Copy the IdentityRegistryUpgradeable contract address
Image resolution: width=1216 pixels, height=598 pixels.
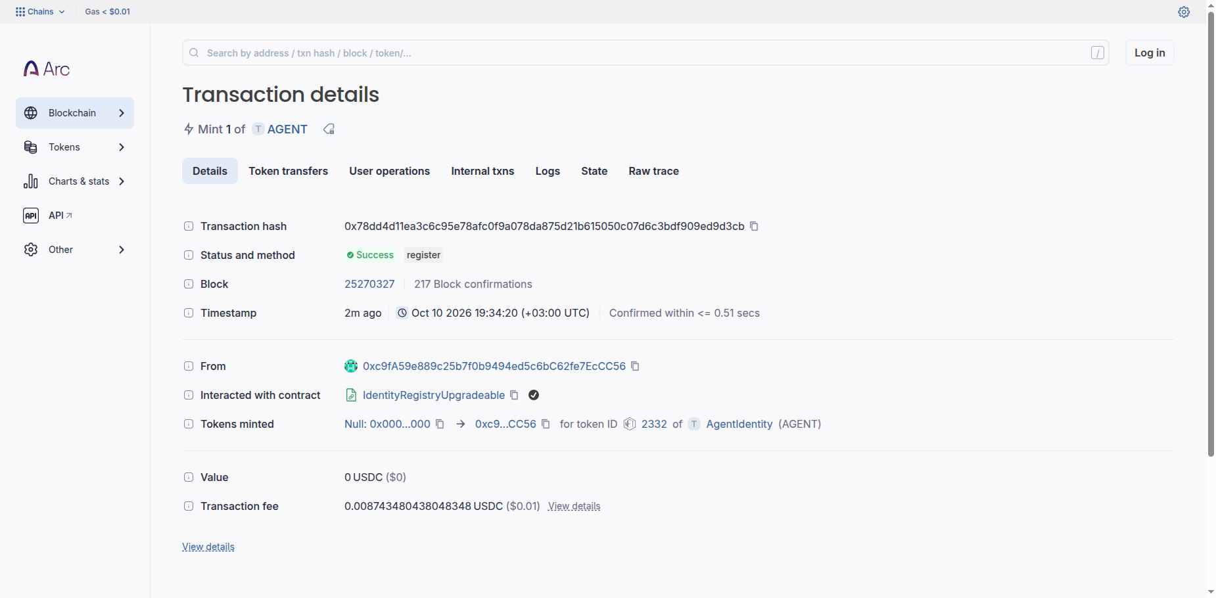click(514, 395)
